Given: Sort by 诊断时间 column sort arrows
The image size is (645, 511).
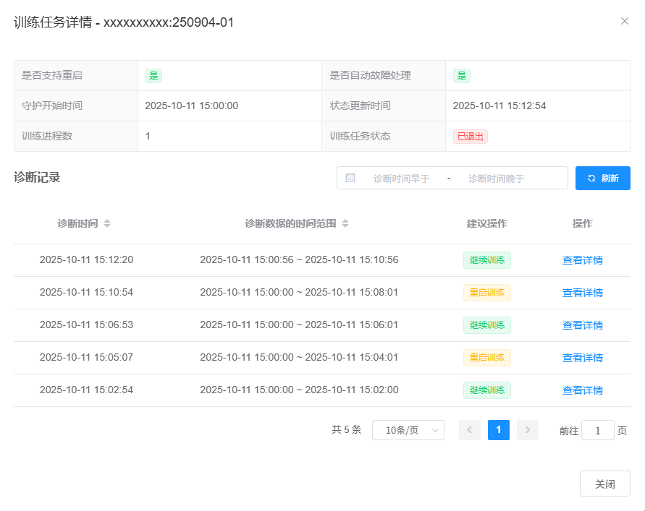Looking at the screenshot, I should pos(107,224).
